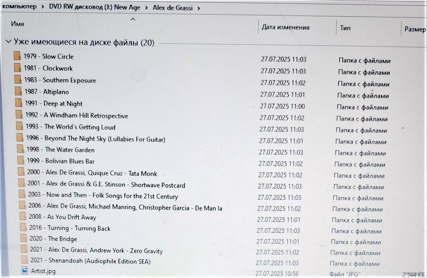Select the 2020 - The Bridge folder icon

point(23,238)
